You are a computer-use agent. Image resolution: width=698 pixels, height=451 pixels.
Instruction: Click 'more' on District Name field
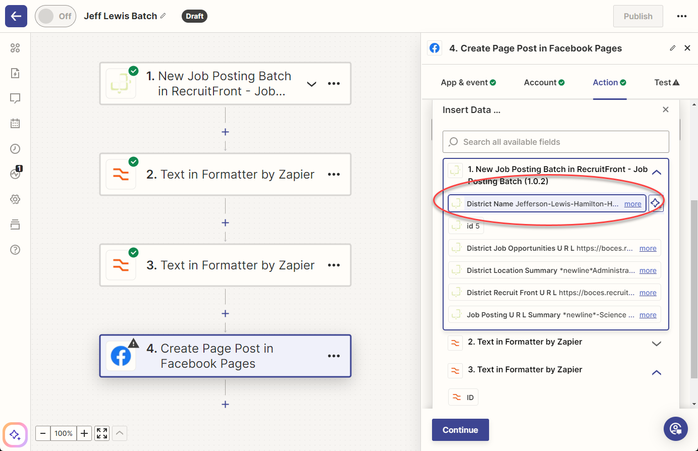(633, 204)
